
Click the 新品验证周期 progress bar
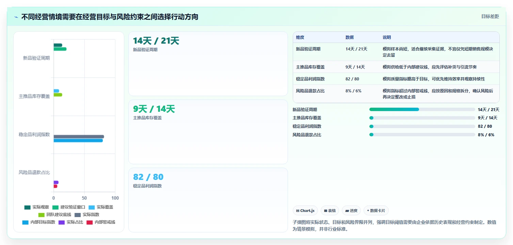point(422,109)
